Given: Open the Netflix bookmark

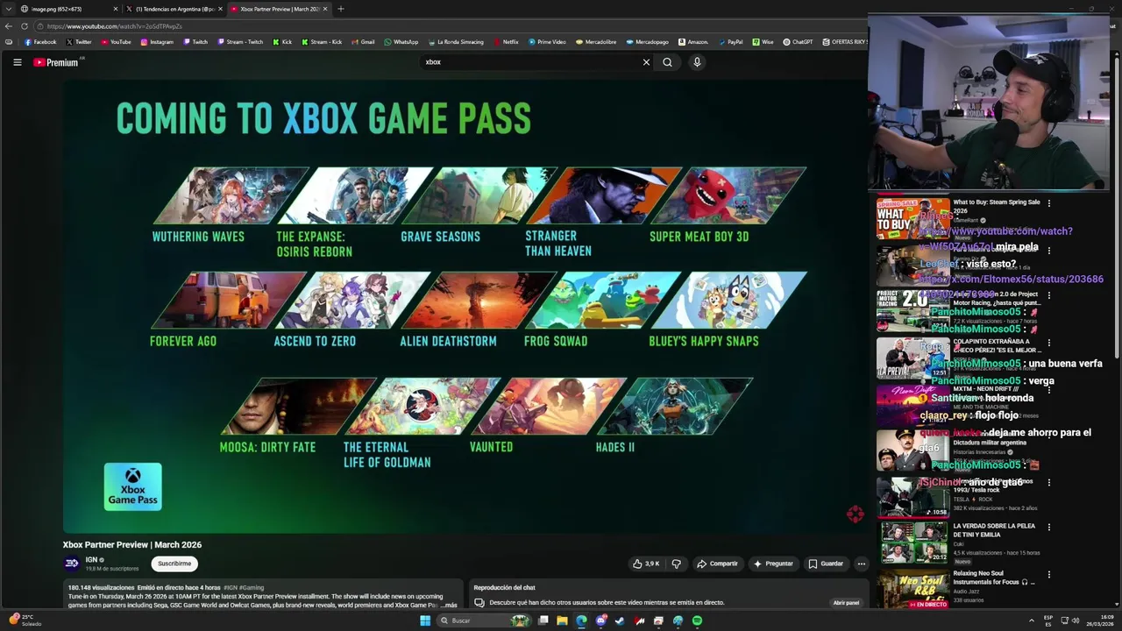Looking at the screenshot, I should coord(506,42).
